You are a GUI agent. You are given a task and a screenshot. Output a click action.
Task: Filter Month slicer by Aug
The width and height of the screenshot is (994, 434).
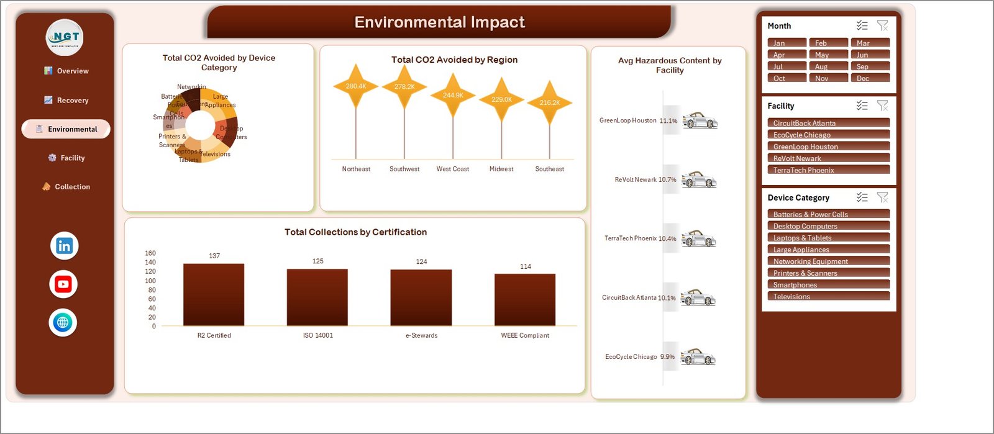(x=829, y=66)
